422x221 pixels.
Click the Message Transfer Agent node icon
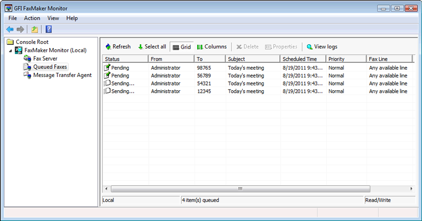point(27,75)
